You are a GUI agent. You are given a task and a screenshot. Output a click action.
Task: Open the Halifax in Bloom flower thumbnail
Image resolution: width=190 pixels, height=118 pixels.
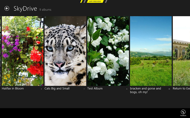point(23,51)
